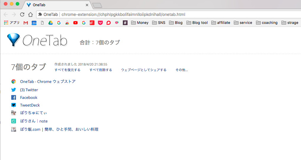Image resolution: width=301 pixels, height=160 pixels.
Task: Open the Pocket bookmark icon
Action: [100, 23]
